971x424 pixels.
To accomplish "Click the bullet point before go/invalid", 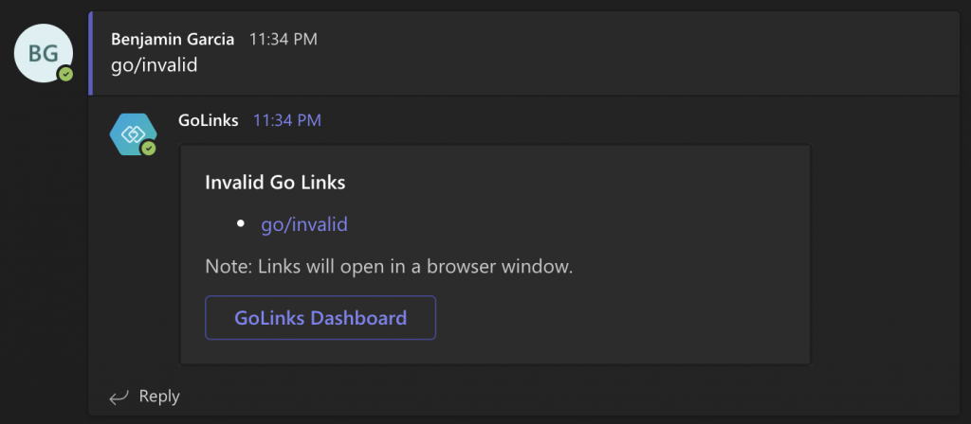I will (x=241, y=223).
